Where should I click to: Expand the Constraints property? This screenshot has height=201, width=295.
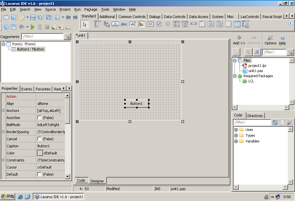pos(4,160)
